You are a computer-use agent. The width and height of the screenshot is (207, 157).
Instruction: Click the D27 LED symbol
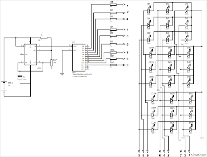[190, 130]
